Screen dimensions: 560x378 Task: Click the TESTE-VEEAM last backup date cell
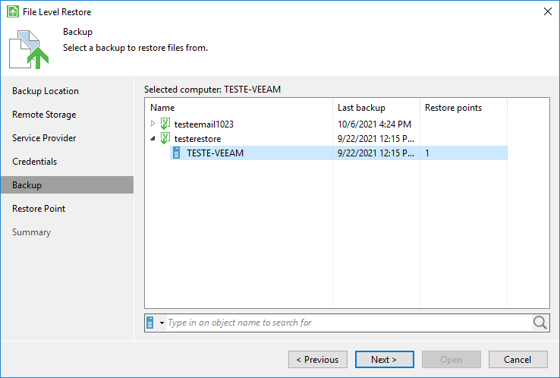point(376,153)
